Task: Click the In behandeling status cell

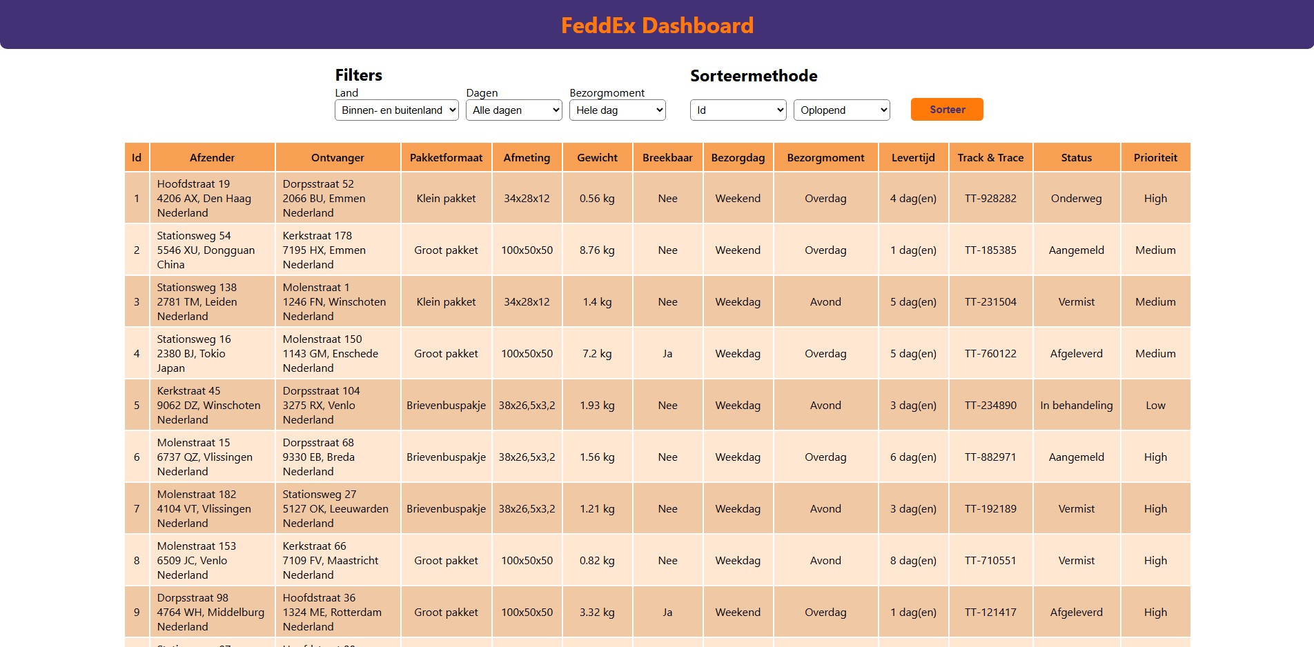Action: [1076, 406]
